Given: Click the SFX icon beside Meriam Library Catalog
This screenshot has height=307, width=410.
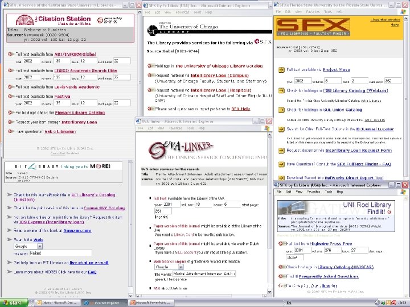Looking at the screenshot, I should (x=11, y=113).
